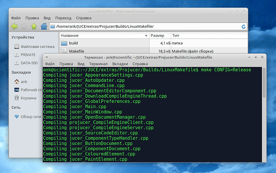This screenshot has width=276, height=173.
Task: Go back with the green left arrow
Action: tap(14, 26)
